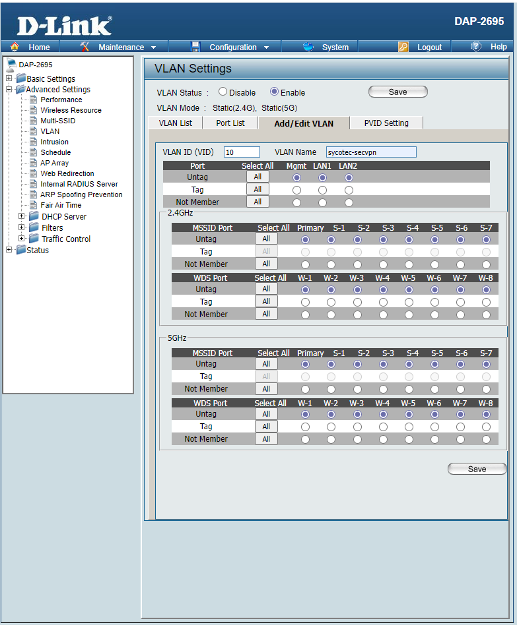Click the Help question mark icon
Screen dimensions: 517x625
click(475, 47)
